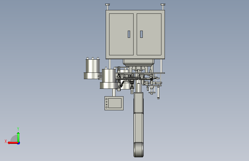This screenshot has height=161, width=249.
Task: Select the touchscreen display on the control panel
Action: tap(115, 103)
